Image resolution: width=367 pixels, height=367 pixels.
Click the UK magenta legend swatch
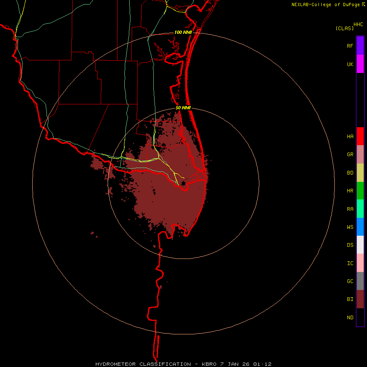360,64
